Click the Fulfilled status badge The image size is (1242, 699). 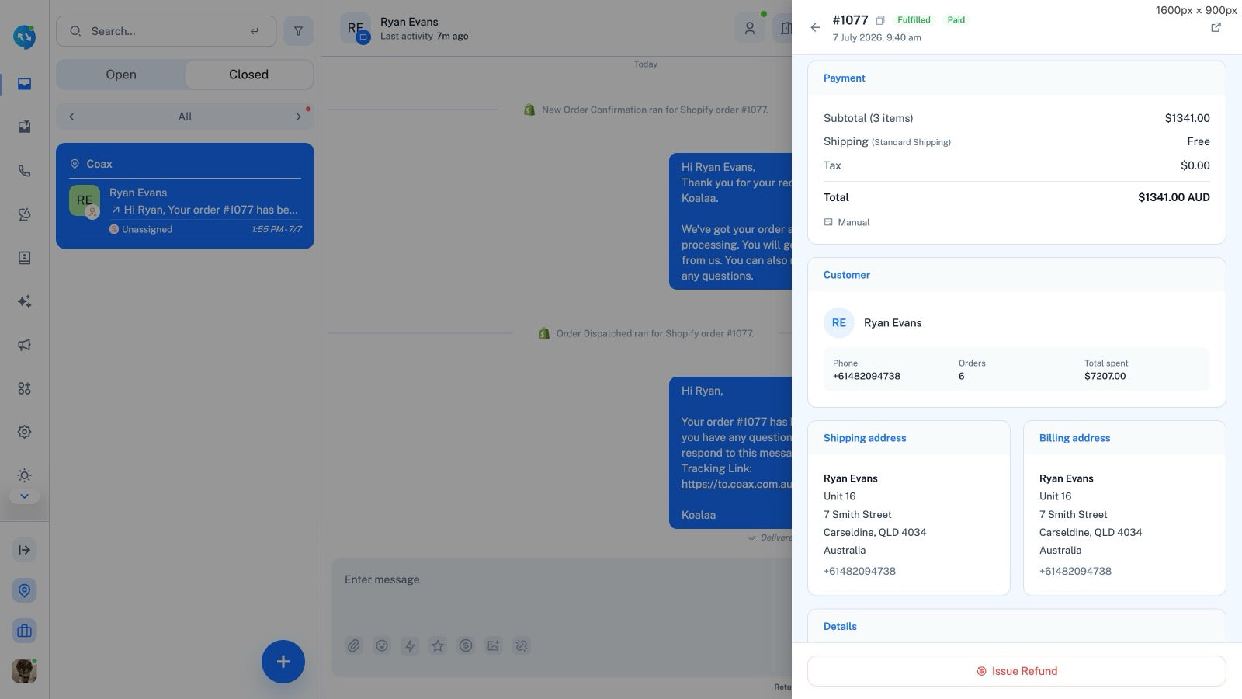pos(914,20)
